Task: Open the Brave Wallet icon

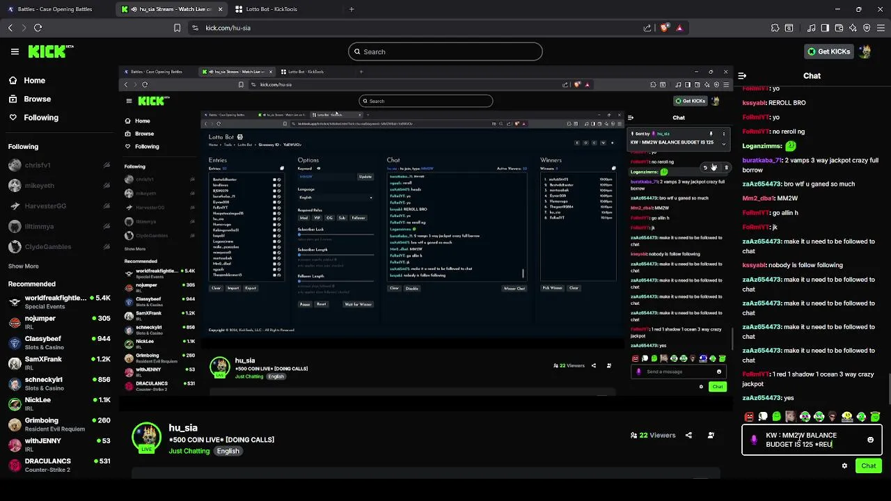Action: (839, 28)
